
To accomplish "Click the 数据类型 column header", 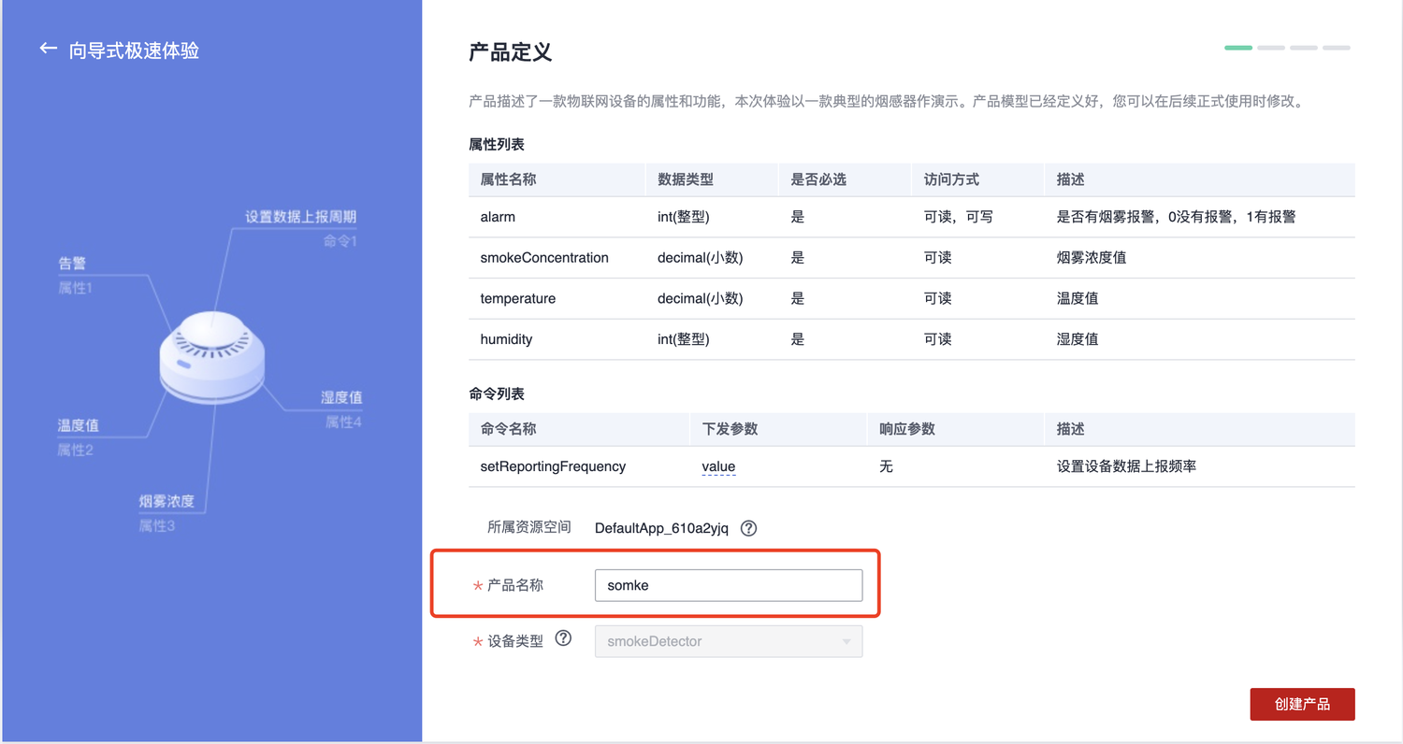I will coord(686,179).
